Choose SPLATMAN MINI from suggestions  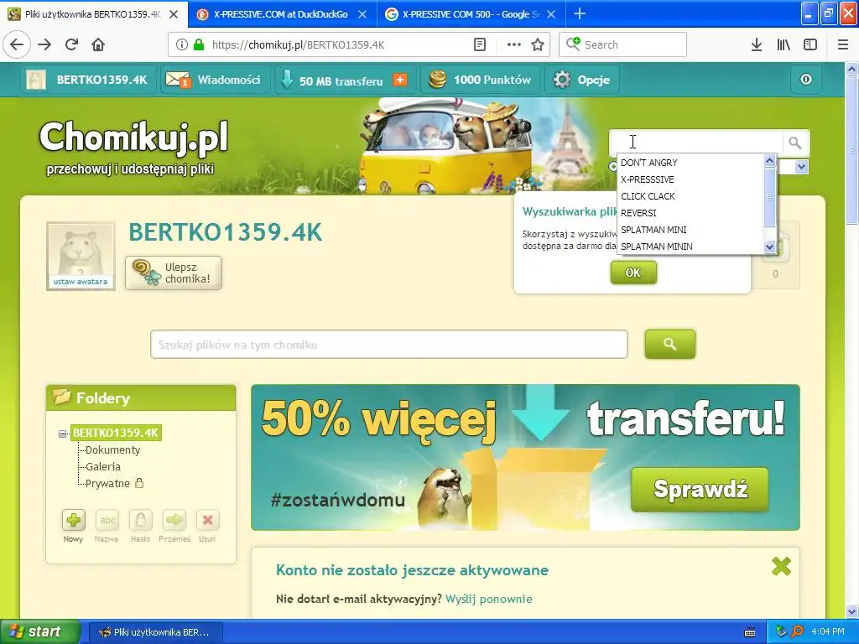[690, 230]
